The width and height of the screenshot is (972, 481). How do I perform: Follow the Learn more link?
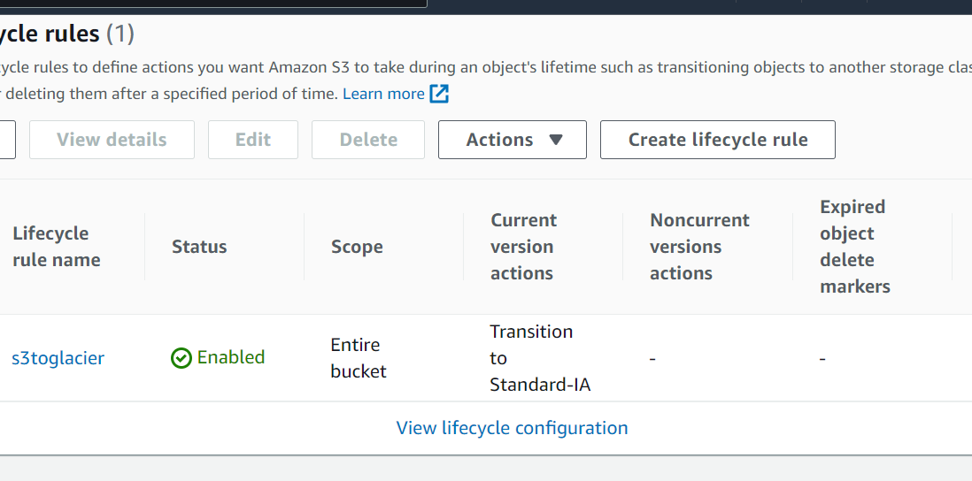[383, 94]
